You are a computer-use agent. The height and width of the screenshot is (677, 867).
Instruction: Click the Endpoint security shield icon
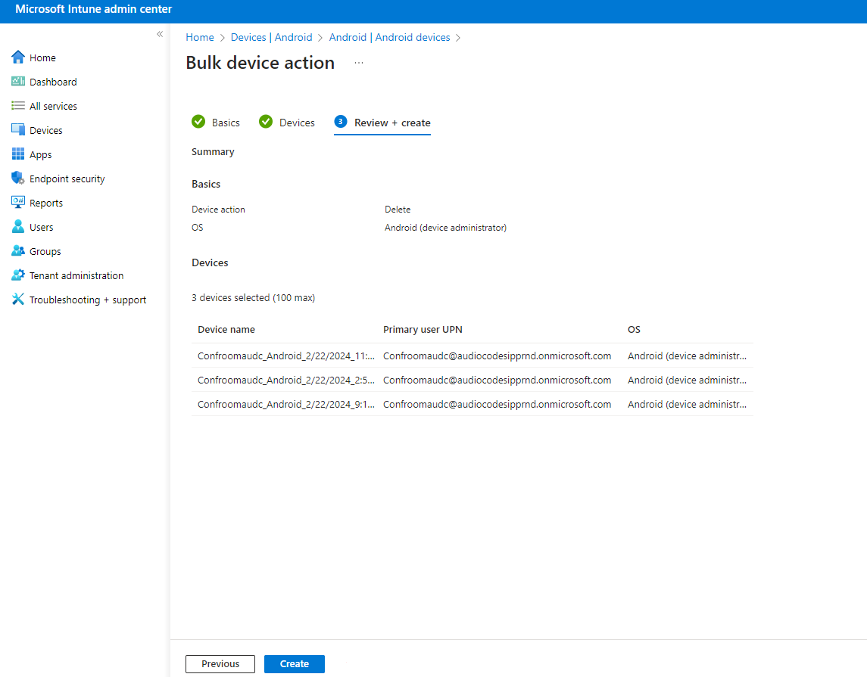click(x=18, y=179)
